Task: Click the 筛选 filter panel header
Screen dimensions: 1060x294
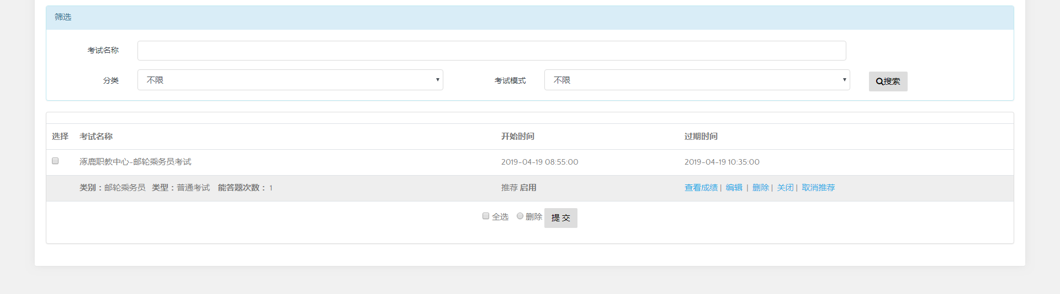Action: point(63,17)
